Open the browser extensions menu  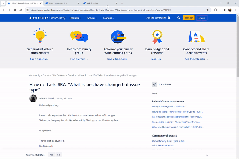215,10
